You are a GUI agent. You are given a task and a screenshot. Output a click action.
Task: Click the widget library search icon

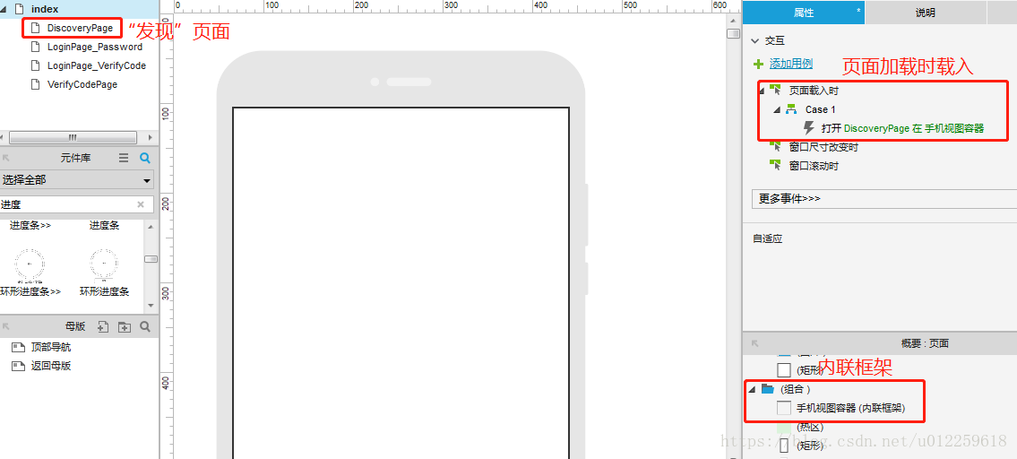[144, 158]
